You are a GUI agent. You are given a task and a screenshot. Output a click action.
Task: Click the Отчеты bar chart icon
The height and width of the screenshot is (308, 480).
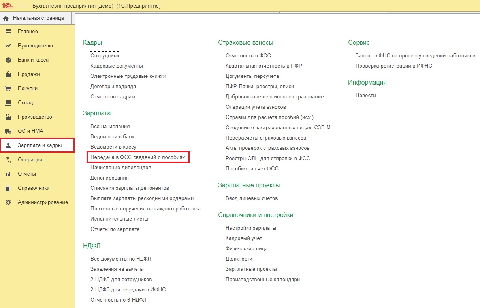[x=8, y=174]
